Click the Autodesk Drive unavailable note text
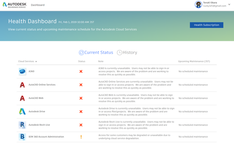 coord(136,112)
